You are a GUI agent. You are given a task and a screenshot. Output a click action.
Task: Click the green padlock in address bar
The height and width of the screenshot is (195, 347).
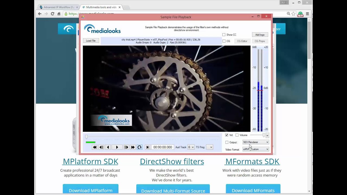(66, 14)
